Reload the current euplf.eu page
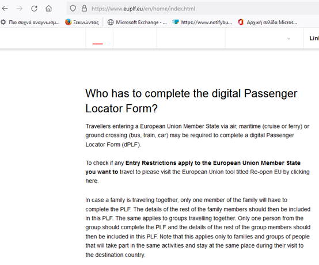 tap(34, 9)
